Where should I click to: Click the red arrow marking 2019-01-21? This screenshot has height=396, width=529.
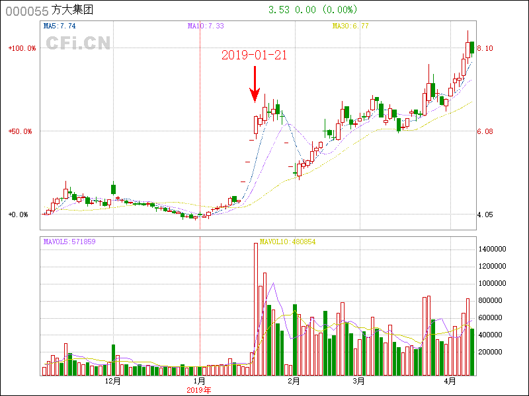255,84
